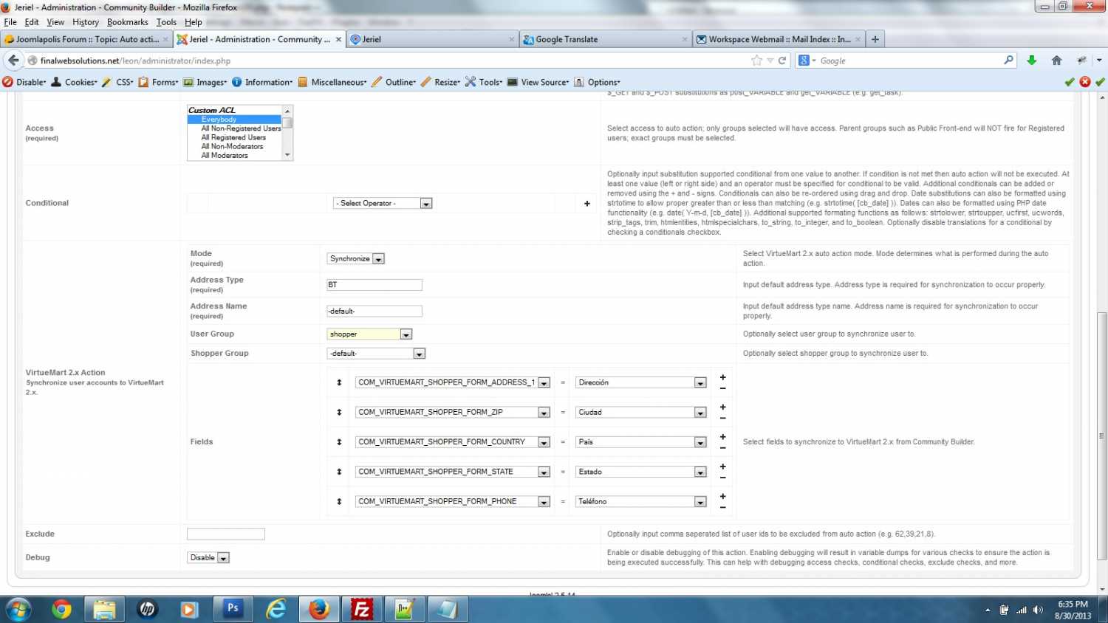The image size is (1108, 623).
Task: Click the Address Name input field
Action: pos(375,311)
